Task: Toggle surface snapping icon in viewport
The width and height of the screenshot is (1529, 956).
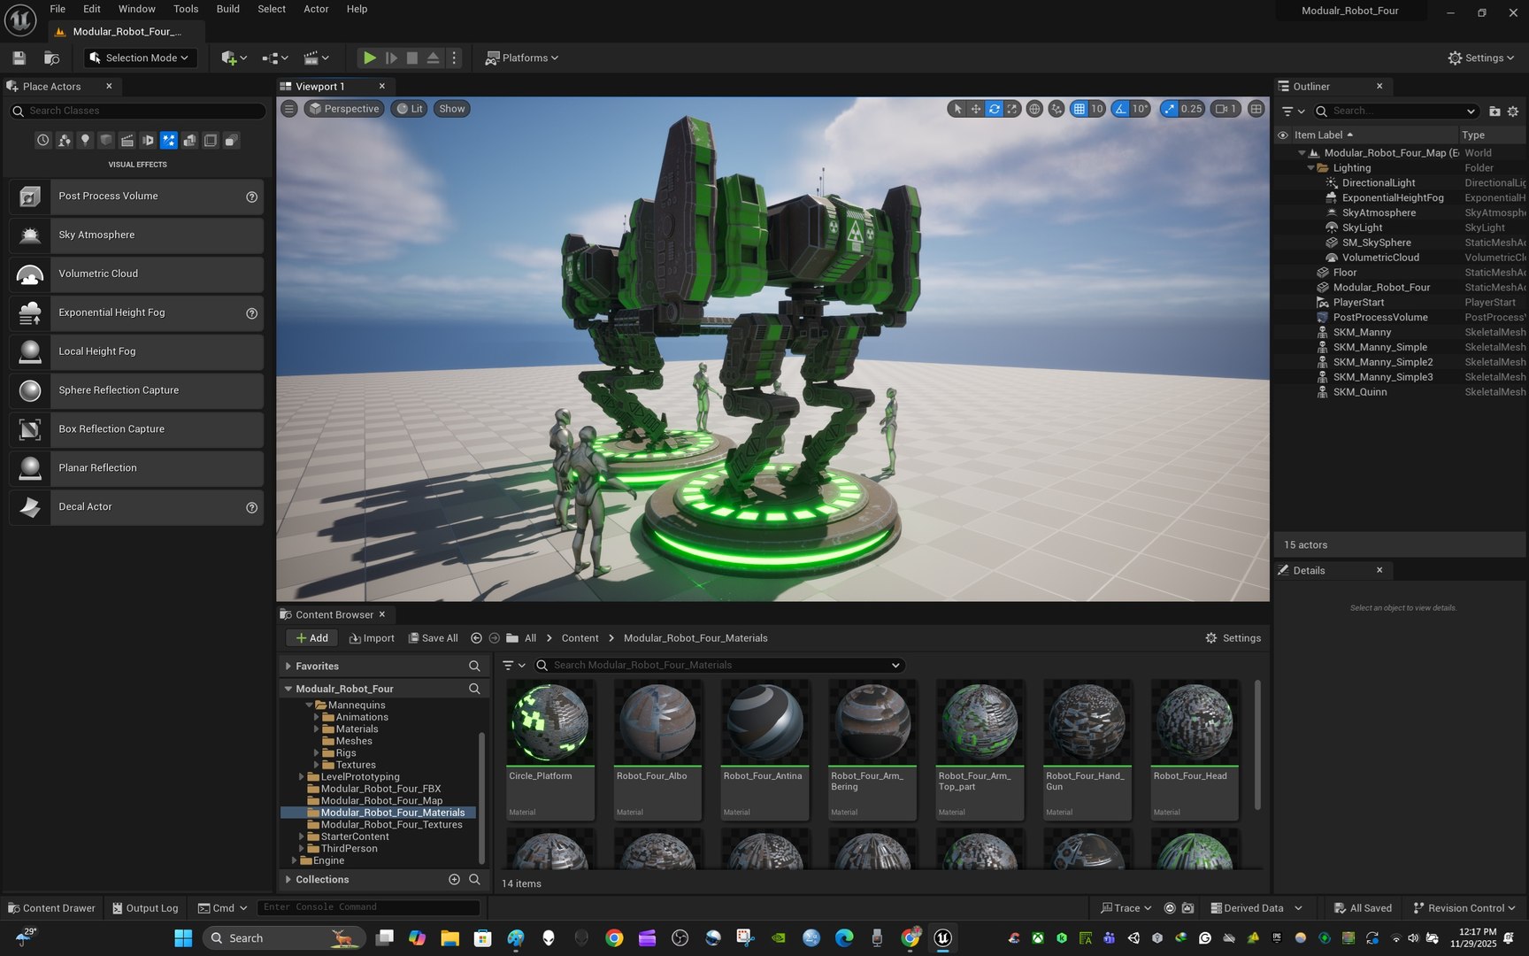Action: pos(1056,109)
